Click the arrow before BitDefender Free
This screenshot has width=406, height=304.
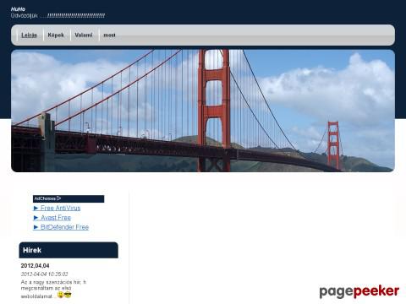coord(36,227)
